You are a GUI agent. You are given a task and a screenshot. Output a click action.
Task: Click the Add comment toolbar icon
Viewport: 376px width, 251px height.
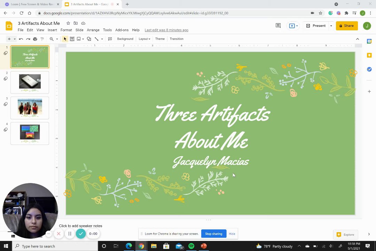pos(110,39)
